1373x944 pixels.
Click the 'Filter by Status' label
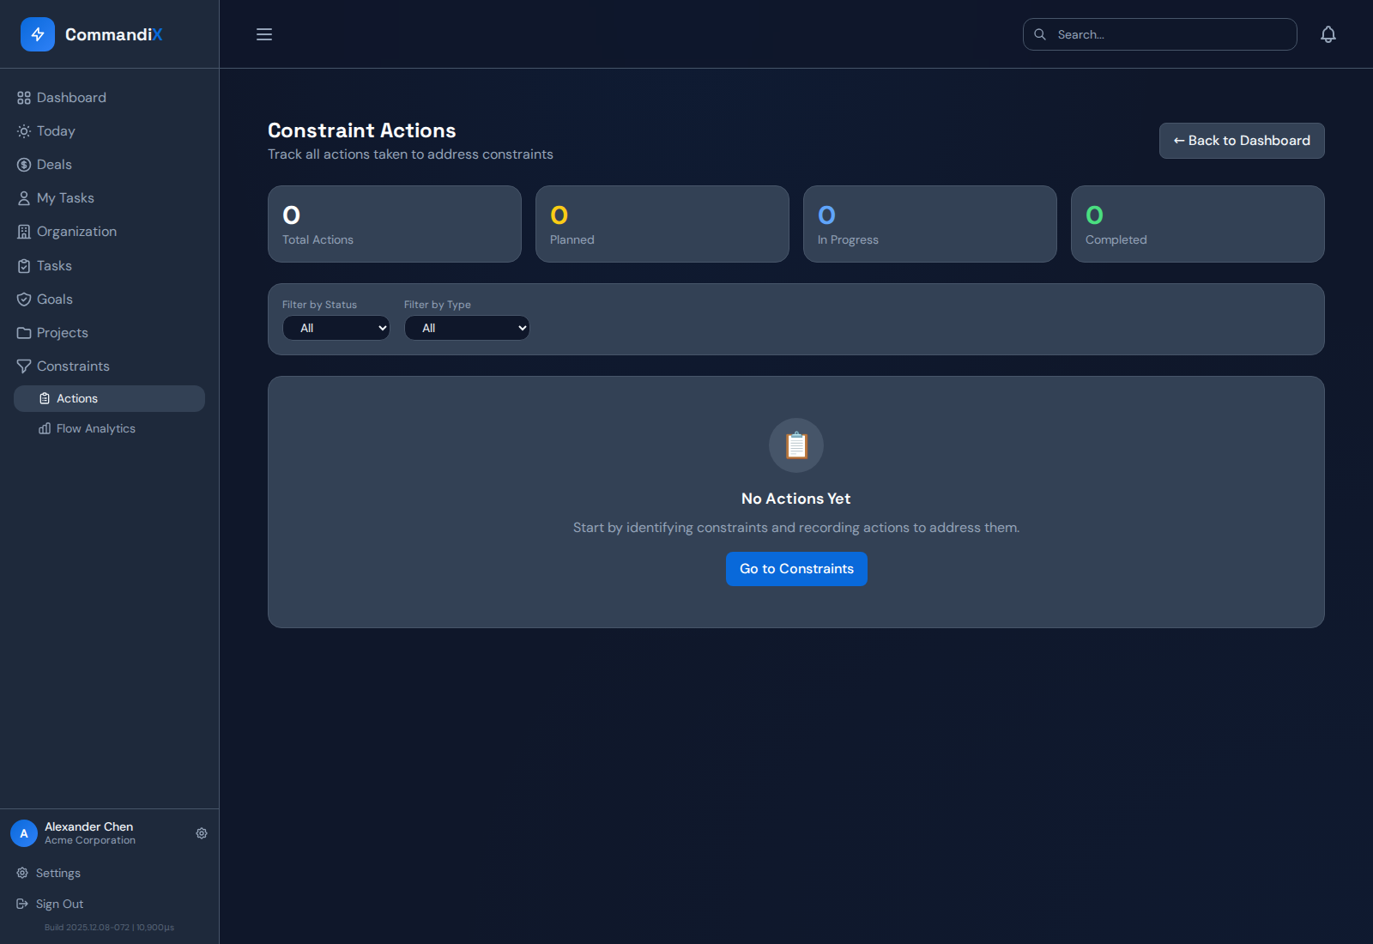[319, 305]
